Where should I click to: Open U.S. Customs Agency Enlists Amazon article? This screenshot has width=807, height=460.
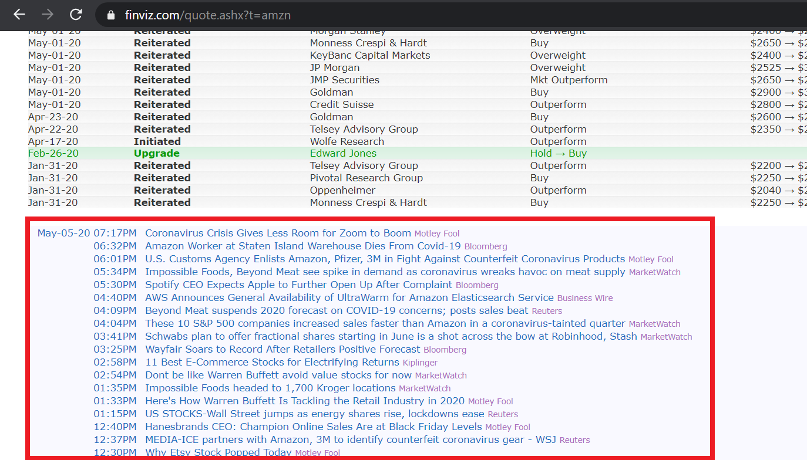(385, 259)
